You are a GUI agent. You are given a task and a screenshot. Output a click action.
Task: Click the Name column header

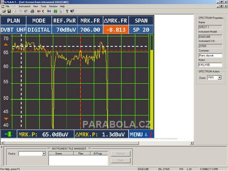(x=61, y=154)
